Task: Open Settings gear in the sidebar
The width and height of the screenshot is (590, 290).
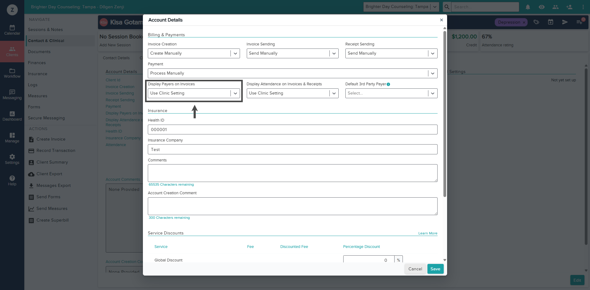Action: pyautogui.click(x=12, y=159)
